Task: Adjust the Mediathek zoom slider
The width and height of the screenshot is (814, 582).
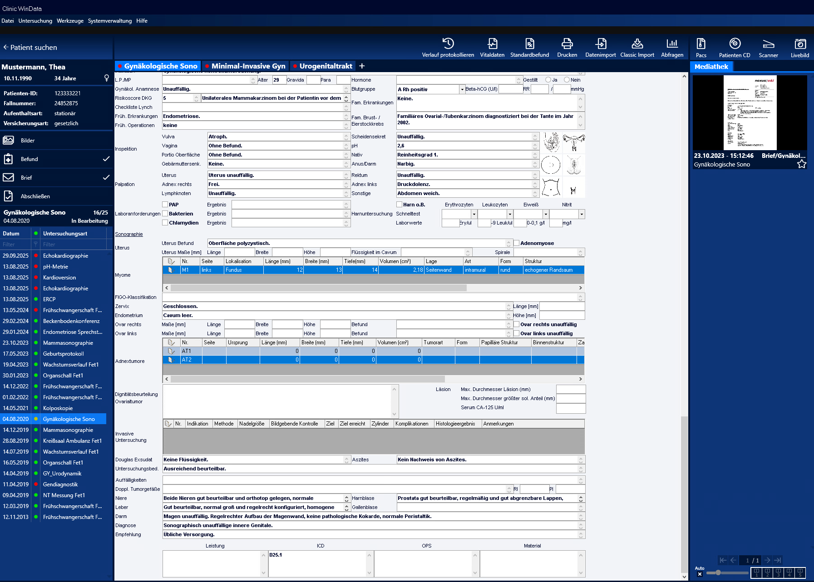Action: point(718,572)
